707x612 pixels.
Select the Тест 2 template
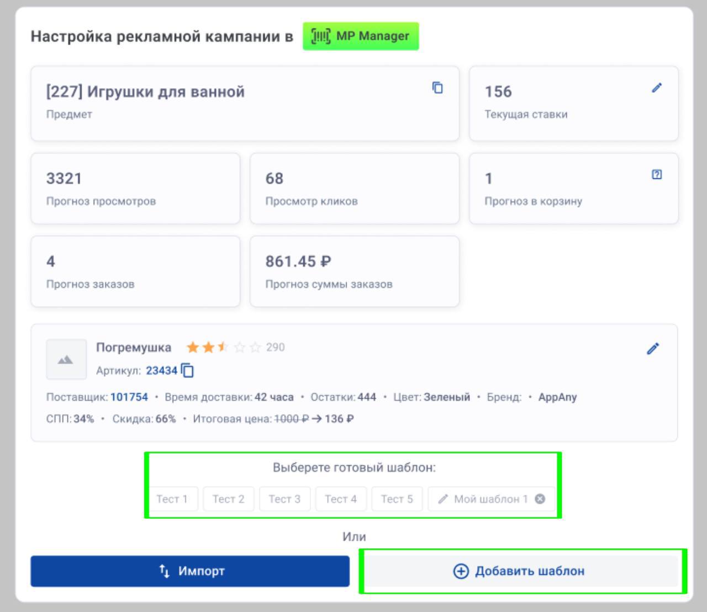[228, 499]
